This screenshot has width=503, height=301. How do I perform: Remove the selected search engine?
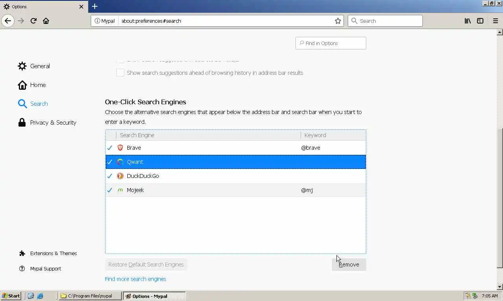point(349,265)
